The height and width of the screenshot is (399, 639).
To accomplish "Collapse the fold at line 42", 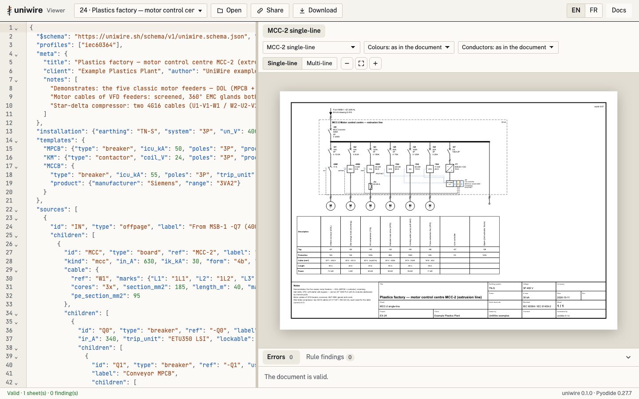I will [x=16, y=383].
